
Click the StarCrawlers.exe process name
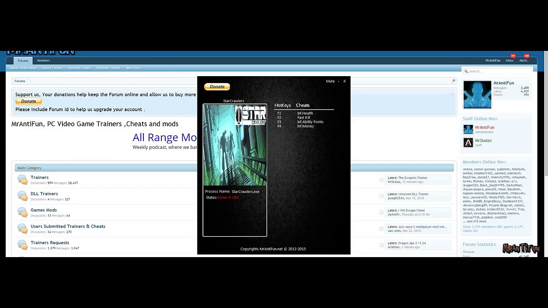pyautogui.click(x=245, y=192)
